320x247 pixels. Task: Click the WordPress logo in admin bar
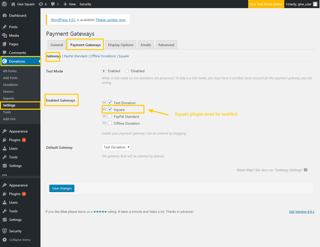[x=4, y=4]
